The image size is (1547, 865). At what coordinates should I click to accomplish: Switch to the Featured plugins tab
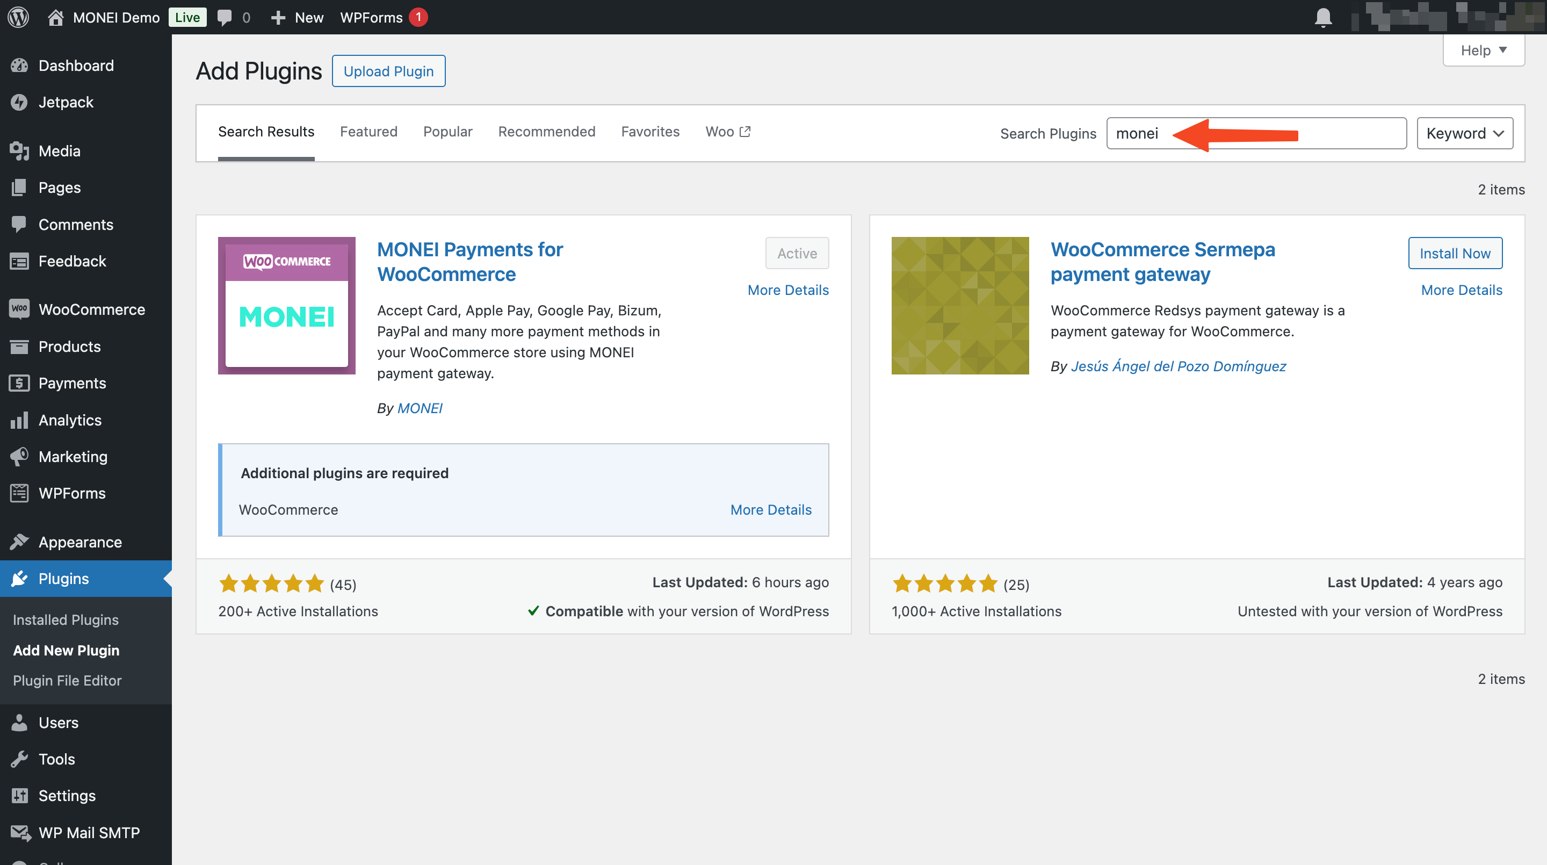367,132
